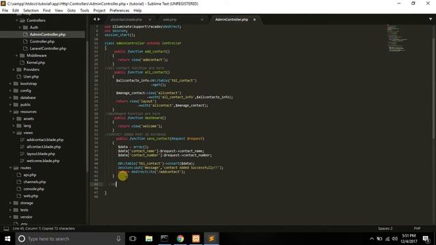This screenshot has height=245, width=436.
Task: Open welcome.blade.php in the sidebar
Action: (43, 161)
